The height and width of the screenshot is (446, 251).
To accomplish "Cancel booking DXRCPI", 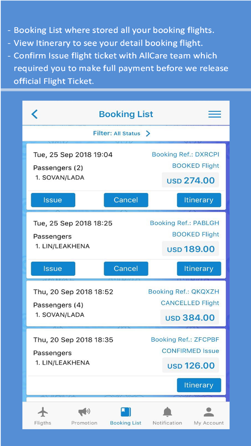I will 126,200.
